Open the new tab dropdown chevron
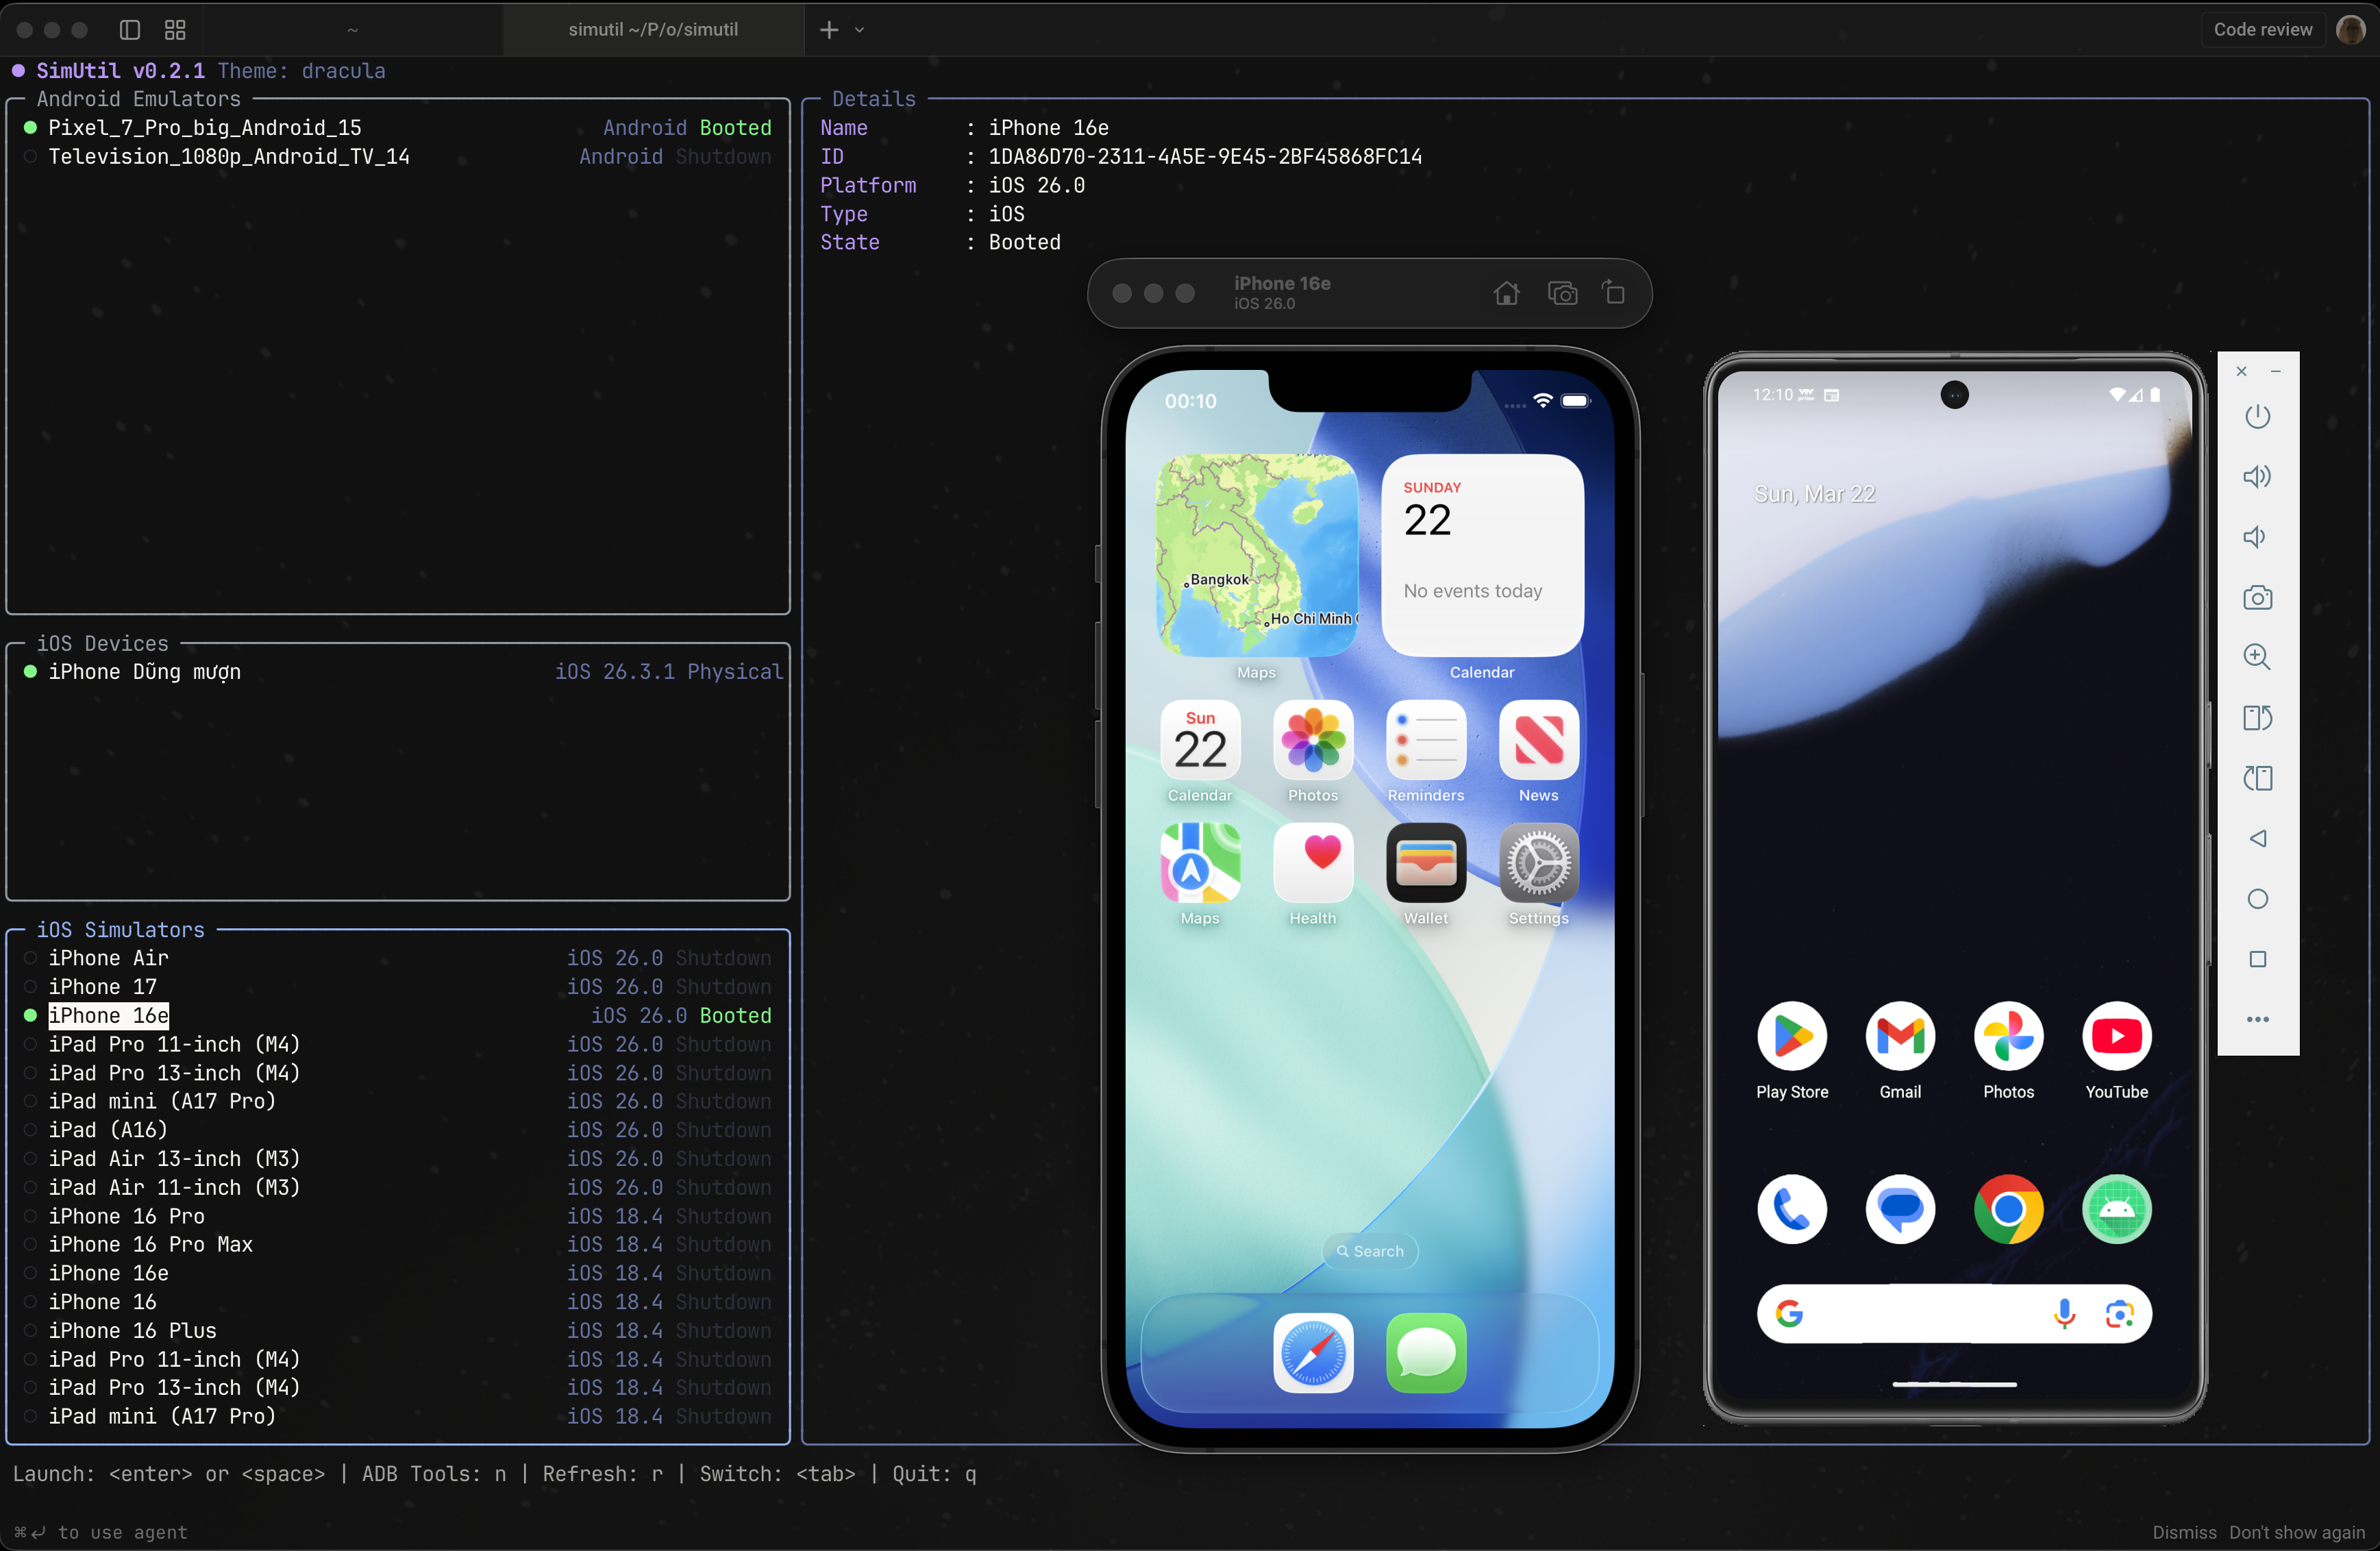Image resolution: width=2380 pixels, height=1551 pixels. click(x=860, y=30)
